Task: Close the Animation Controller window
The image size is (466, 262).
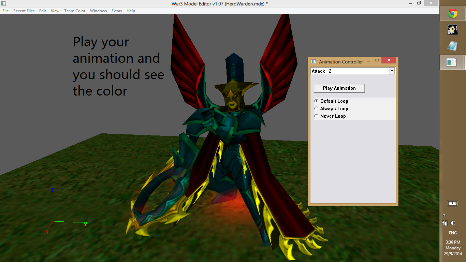Action: click(389, 60)
